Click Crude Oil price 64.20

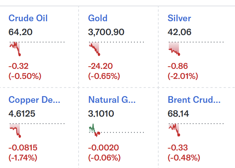tap(20, 32)
